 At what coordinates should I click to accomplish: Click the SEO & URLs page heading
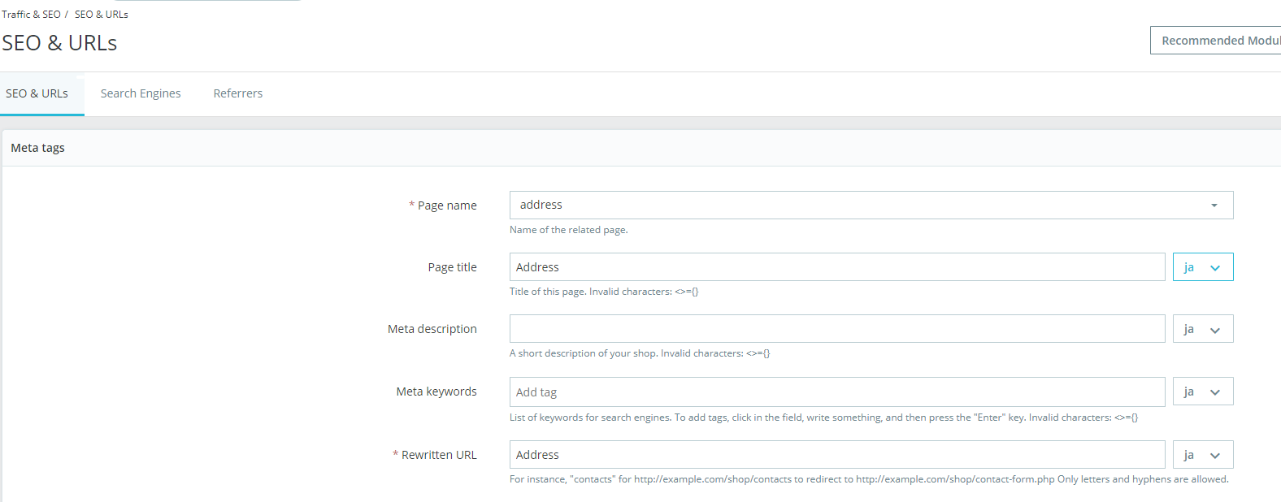click(59, 43)
